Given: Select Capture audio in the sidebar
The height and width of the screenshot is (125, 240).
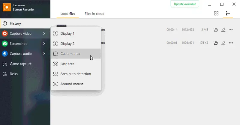Looking at the screenshot, I should click(25, 54).
